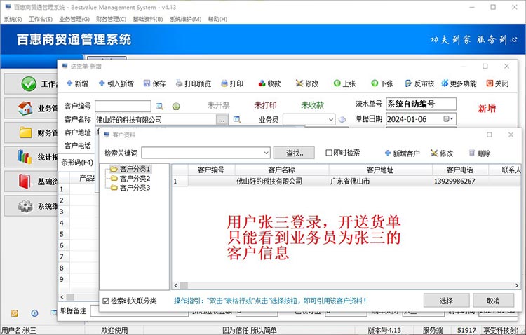Save the delivery note with 保存
526x335 pixels.
coord(155,83)
